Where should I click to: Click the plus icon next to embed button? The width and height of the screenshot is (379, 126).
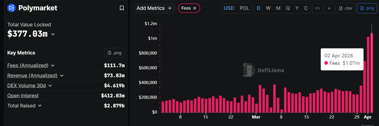click(x=329, y=8)
